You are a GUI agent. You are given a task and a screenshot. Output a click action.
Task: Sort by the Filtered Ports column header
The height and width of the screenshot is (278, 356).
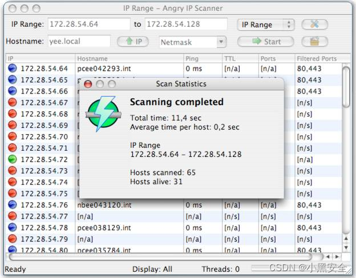click(x=322, y=59)
